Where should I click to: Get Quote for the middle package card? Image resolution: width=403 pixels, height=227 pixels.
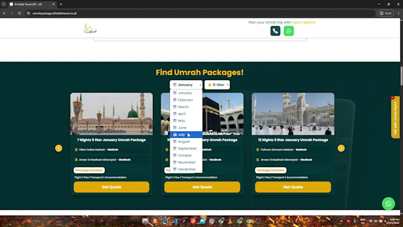[x=202, y=187]
